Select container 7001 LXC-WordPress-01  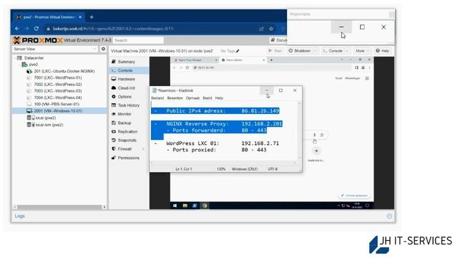[57, 78]
